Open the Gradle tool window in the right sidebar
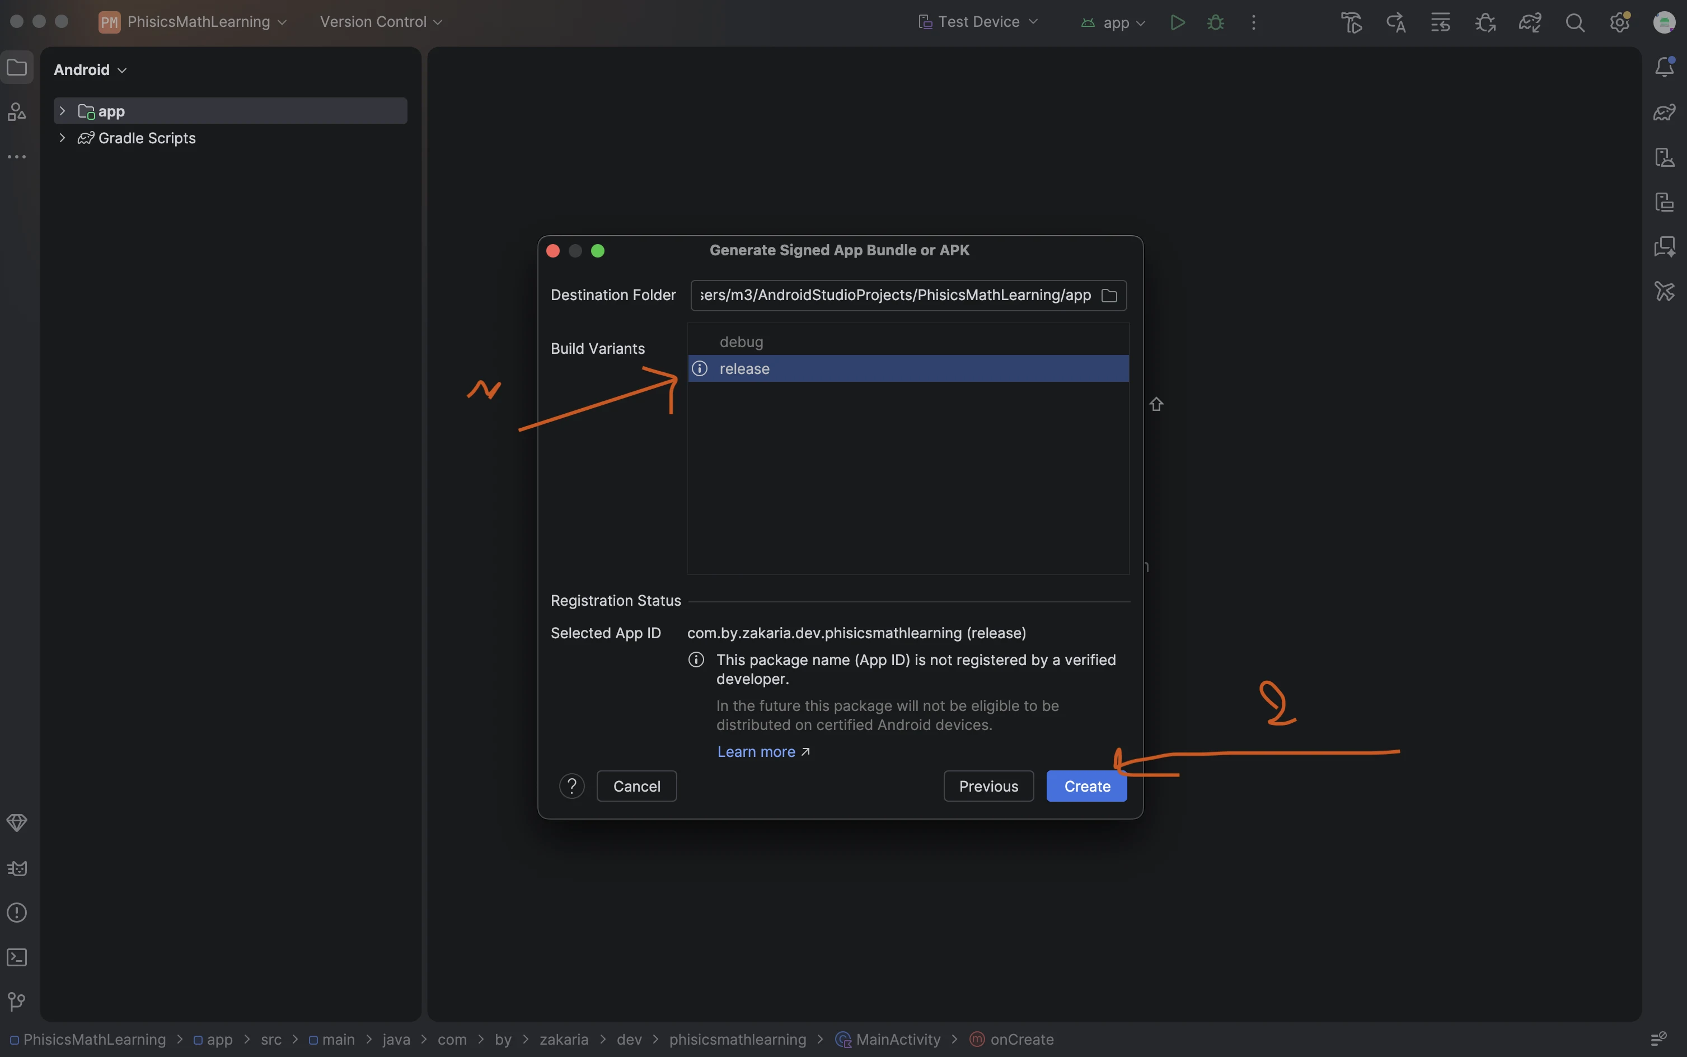The width and height of the screenshot is (1687, 1057). (1665, 112)
